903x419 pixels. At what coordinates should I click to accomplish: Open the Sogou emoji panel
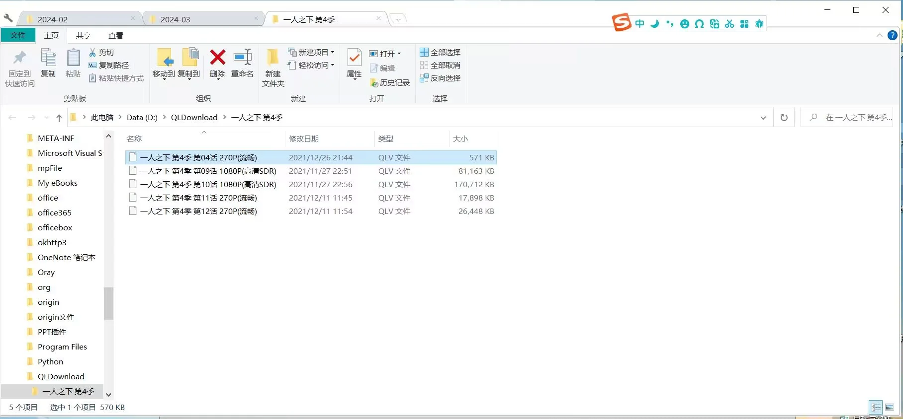pos(685,23)
